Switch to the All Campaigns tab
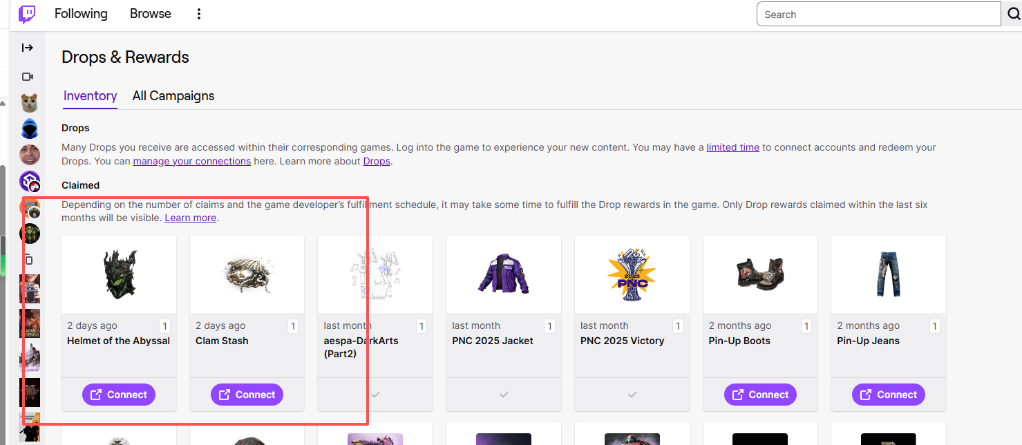1022x445 pixels. 173,96
